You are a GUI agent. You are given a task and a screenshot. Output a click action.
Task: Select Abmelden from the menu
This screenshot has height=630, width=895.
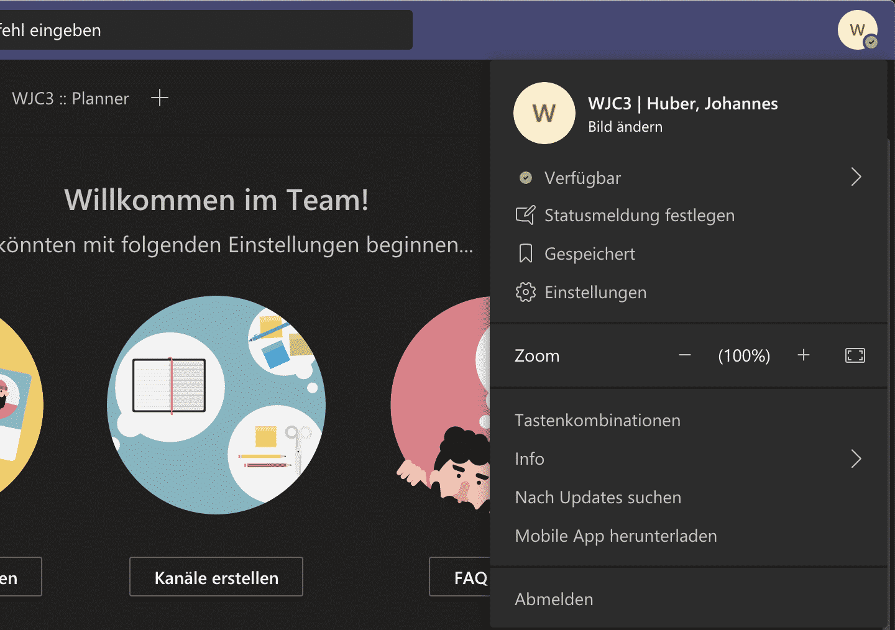[553, 599]
